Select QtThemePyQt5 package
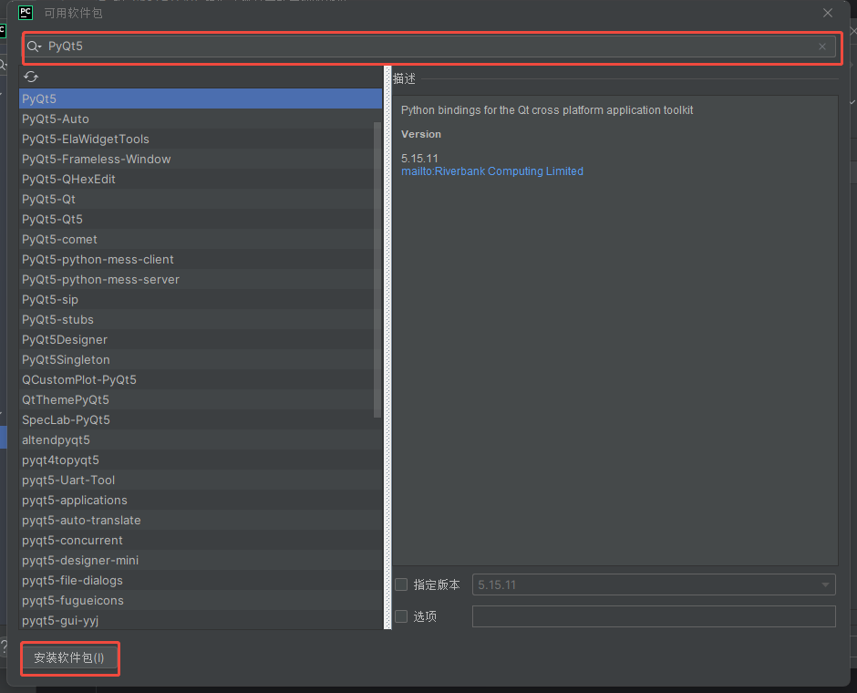Image resolution: width=857 pixels, height=693 pixels. [201, 399]
